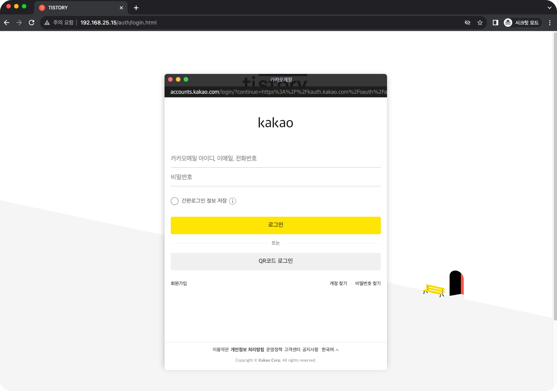Click the popup window red close dot

point(170,79)
